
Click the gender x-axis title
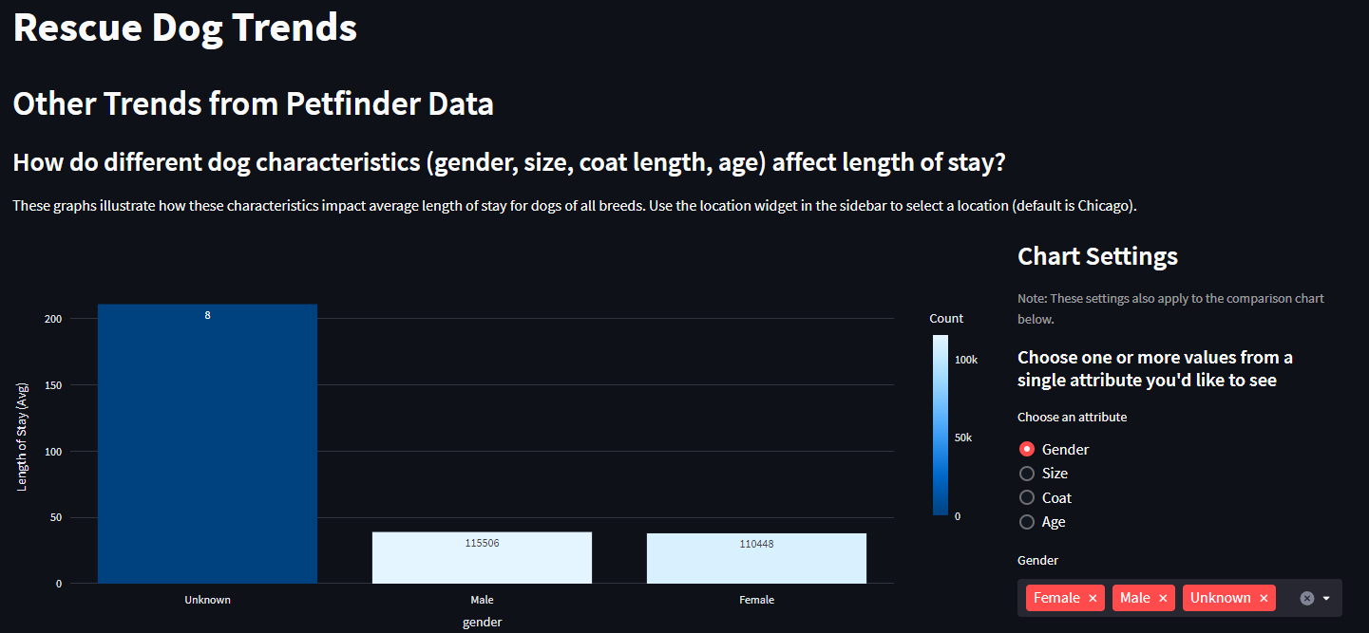[482, 623]
